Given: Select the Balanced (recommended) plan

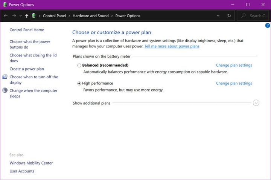Looking at the screenshot, I should click(x=79, y=66).
